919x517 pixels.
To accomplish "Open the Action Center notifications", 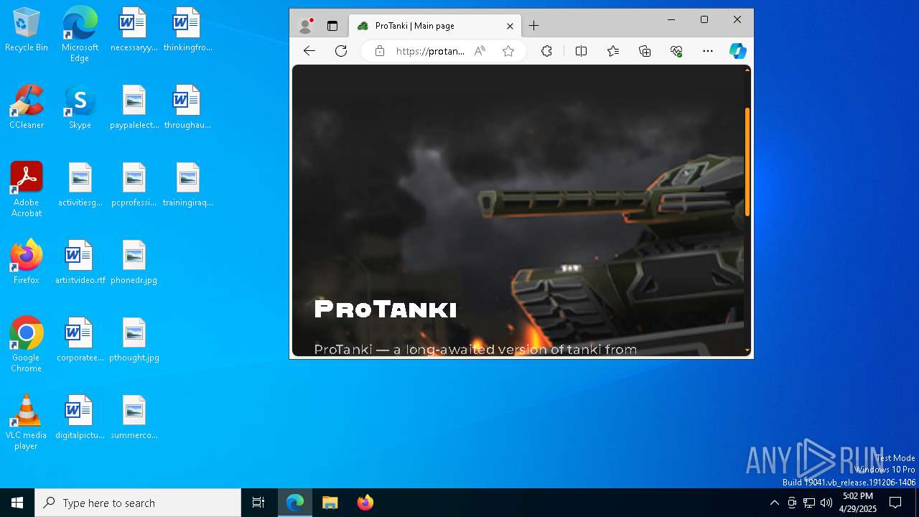I will pos(895,503).
